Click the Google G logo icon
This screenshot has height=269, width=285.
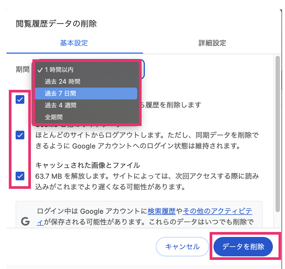25,221
